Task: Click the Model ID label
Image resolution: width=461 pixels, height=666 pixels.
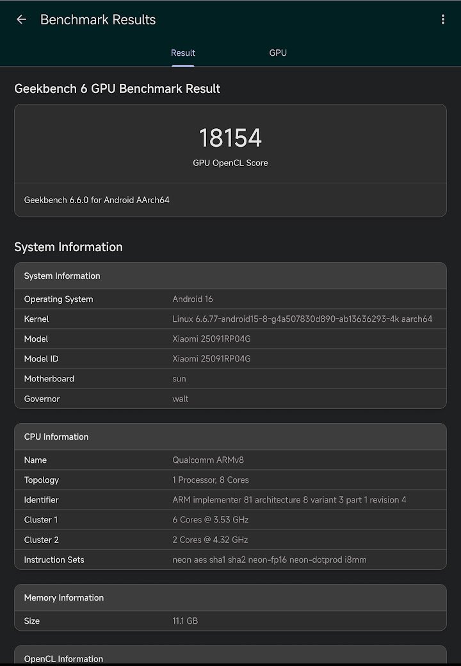Action: [x=41, y=359]
